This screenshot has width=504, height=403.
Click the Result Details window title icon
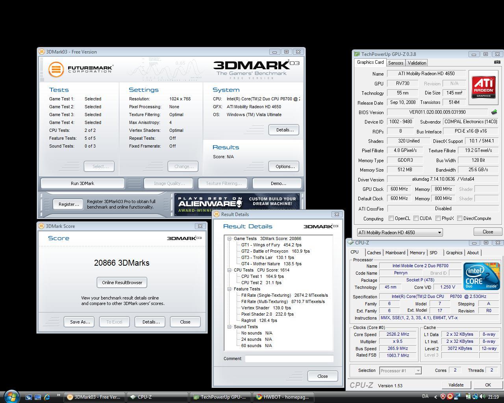217,214
